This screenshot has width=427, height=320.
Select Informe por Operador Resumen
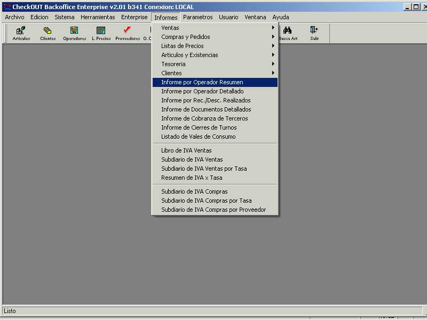(215, 82)
